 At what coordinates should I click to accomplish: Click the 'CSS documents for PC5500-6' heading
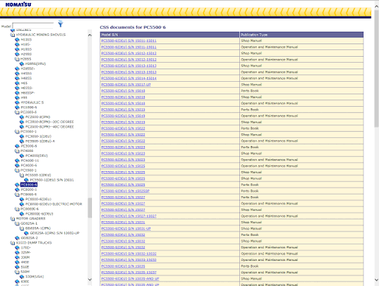click(x=132, y=27)
